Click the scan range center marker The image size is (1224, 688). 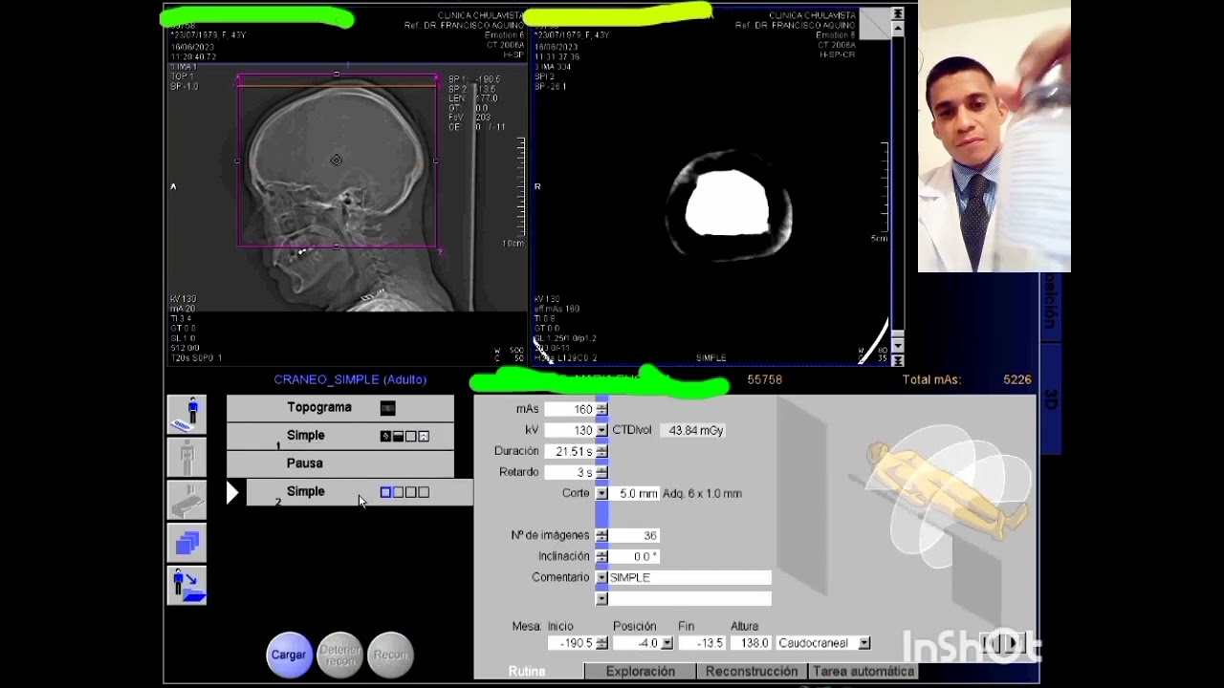pyautogui.click(x=336, y=161)
